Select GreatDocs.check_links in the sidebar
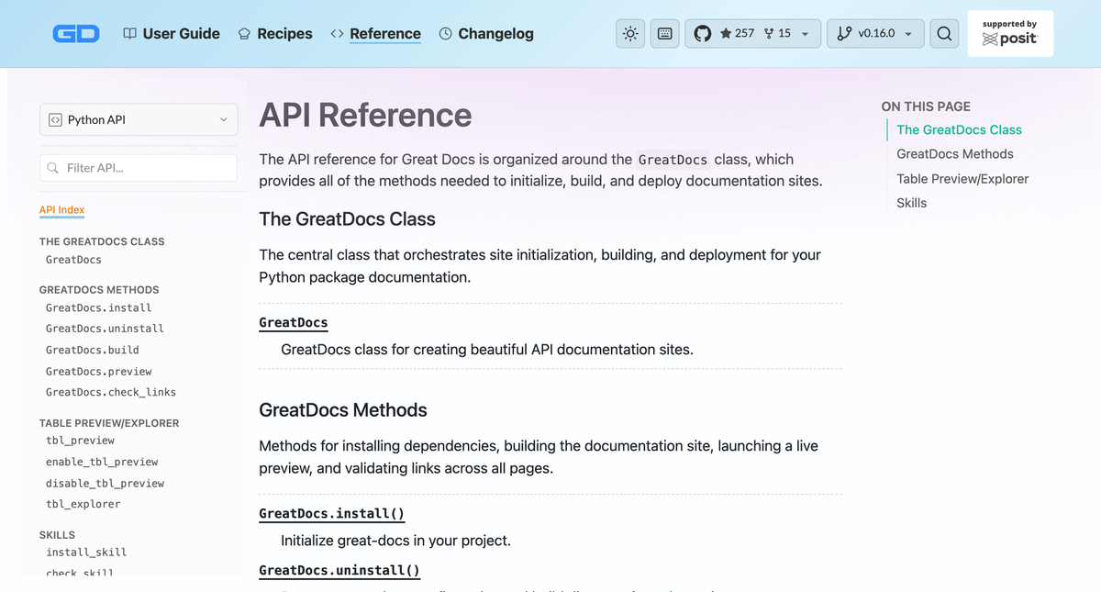Viewport: 1101px width, 592px height. click(x=110, y=392)
